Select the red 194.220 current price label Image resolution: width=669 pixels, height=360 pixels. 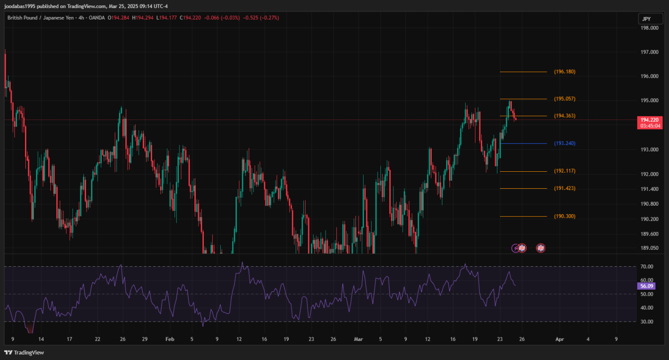click(x=649, y=120)
